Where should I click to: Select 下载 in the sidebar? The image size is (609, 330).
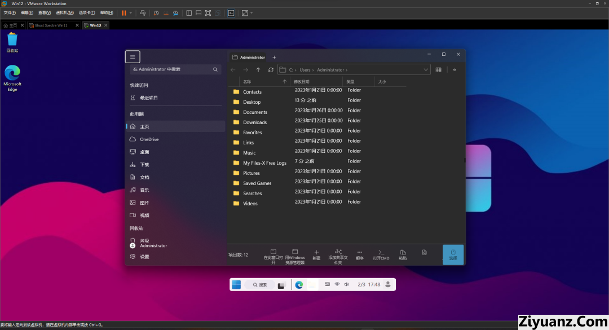(144, 165)
